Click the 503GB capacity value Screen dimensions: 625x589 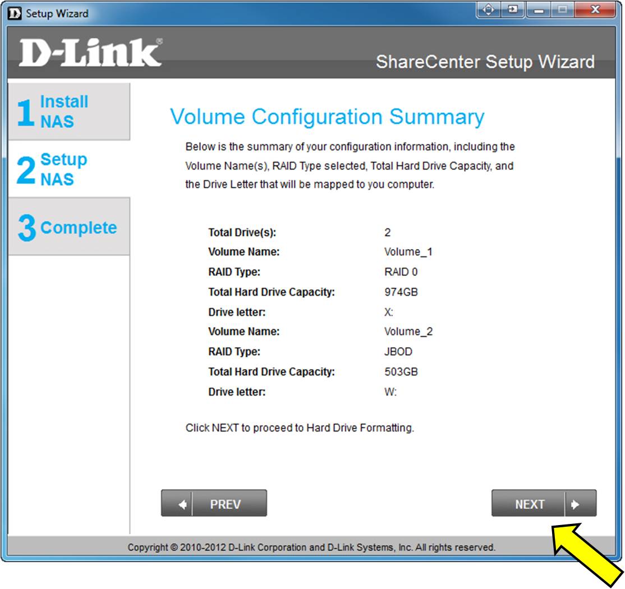[401, 371]
